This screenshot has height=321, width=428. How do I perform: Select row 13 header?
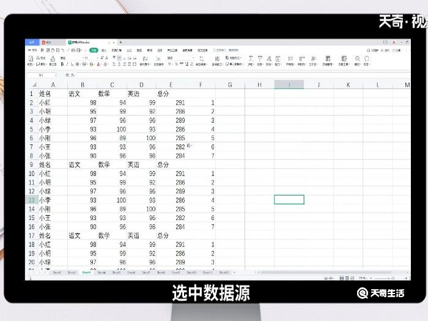(x=31, y=200)
